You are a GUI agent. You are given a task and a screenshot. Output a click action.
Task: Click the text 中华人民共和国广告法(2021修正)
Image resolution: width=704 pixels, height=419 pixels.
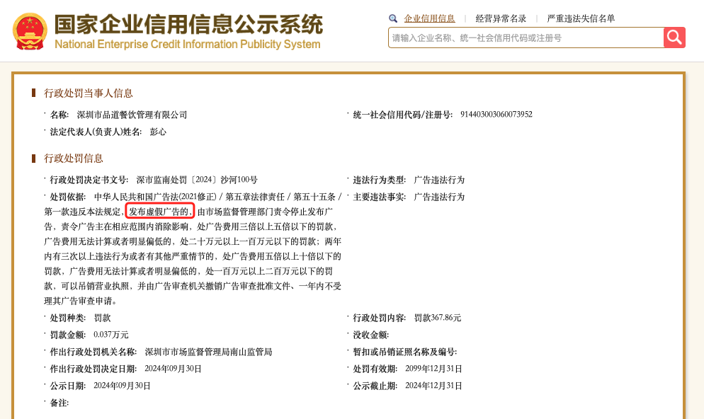pos(155,197)
